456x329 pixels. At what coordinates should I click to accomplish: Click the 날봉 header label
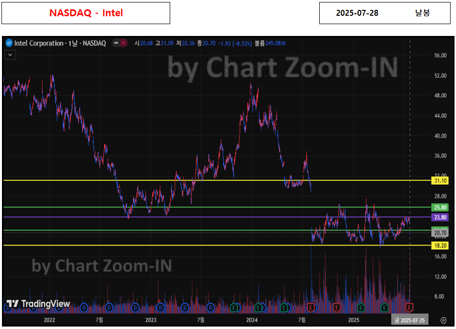click(422, 13)
